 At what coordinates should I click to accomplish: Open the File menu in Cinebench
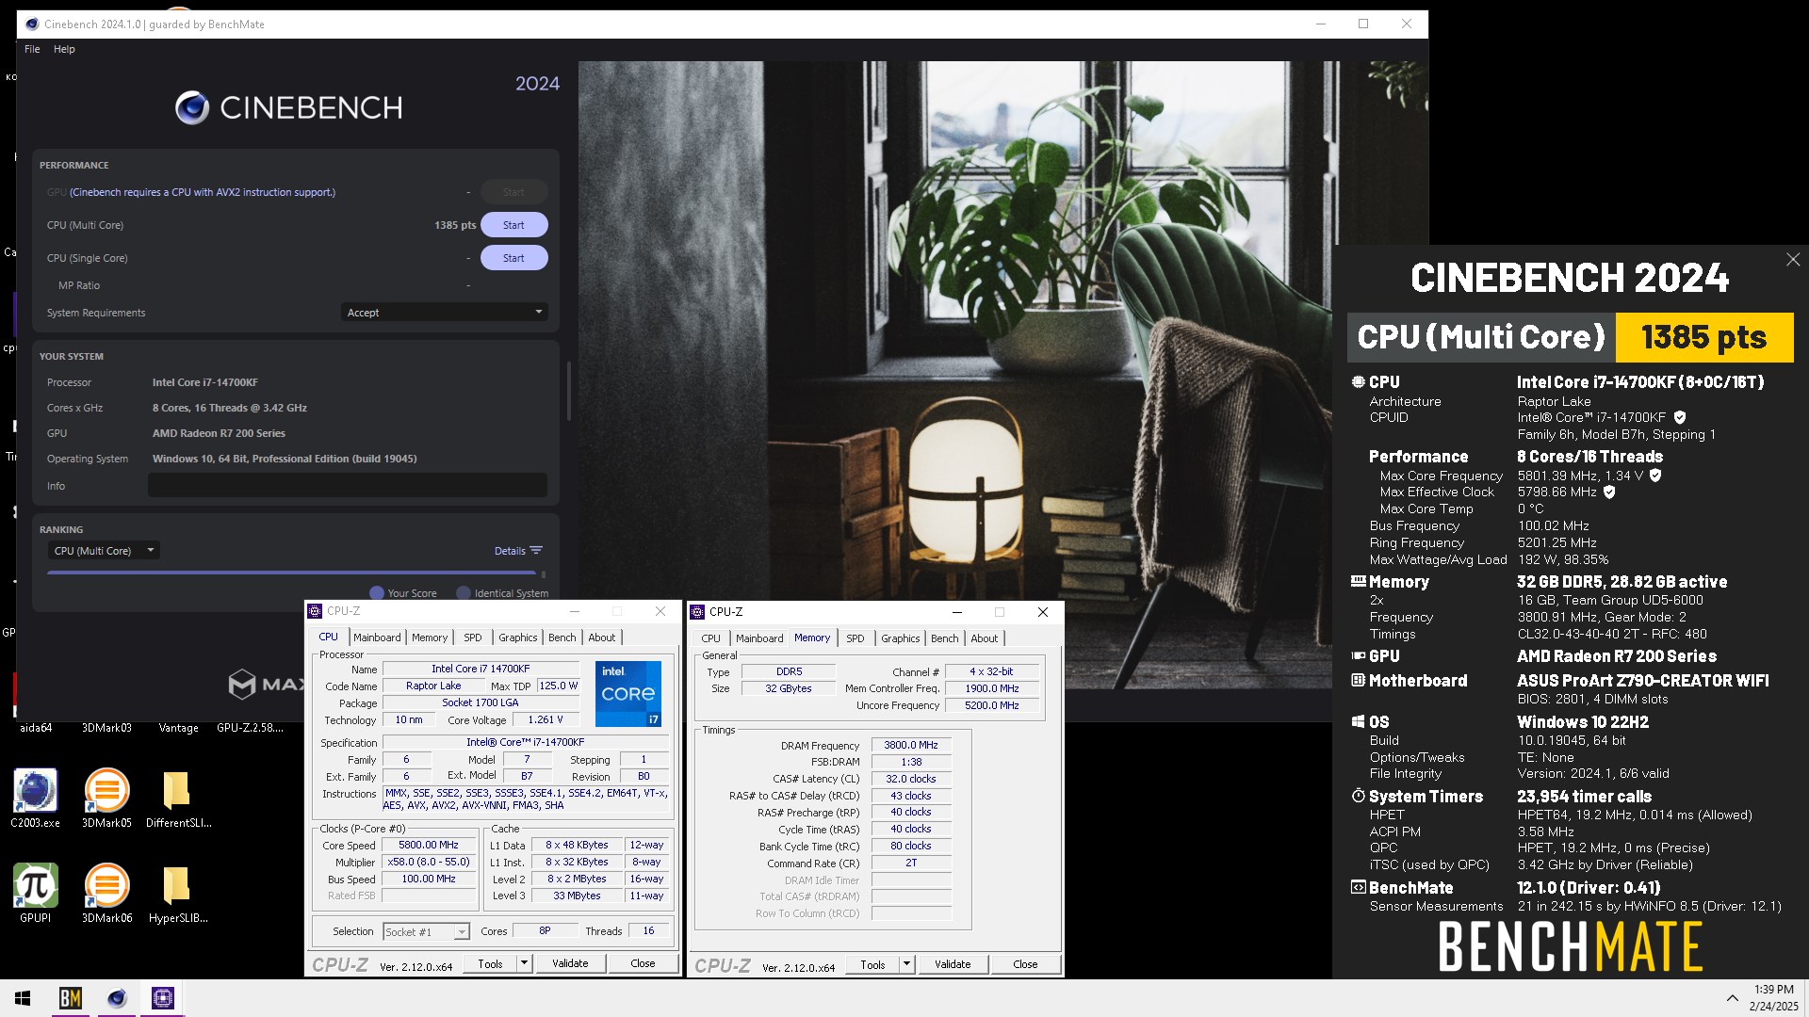click(x=32, y=49)
